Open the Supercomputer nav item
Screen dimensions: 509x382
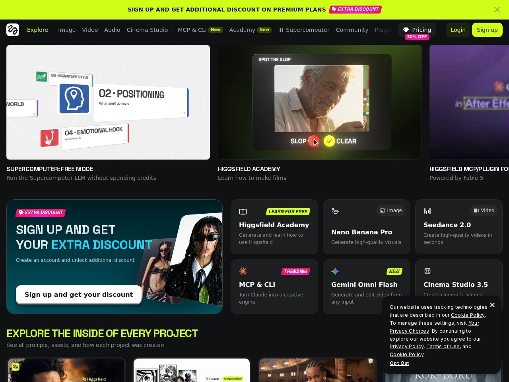pyautogui.click(x=304, y=30)
